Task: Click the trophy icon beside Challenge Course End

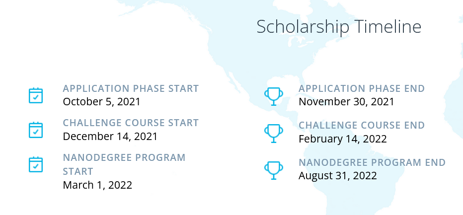Action: point(273,134)
